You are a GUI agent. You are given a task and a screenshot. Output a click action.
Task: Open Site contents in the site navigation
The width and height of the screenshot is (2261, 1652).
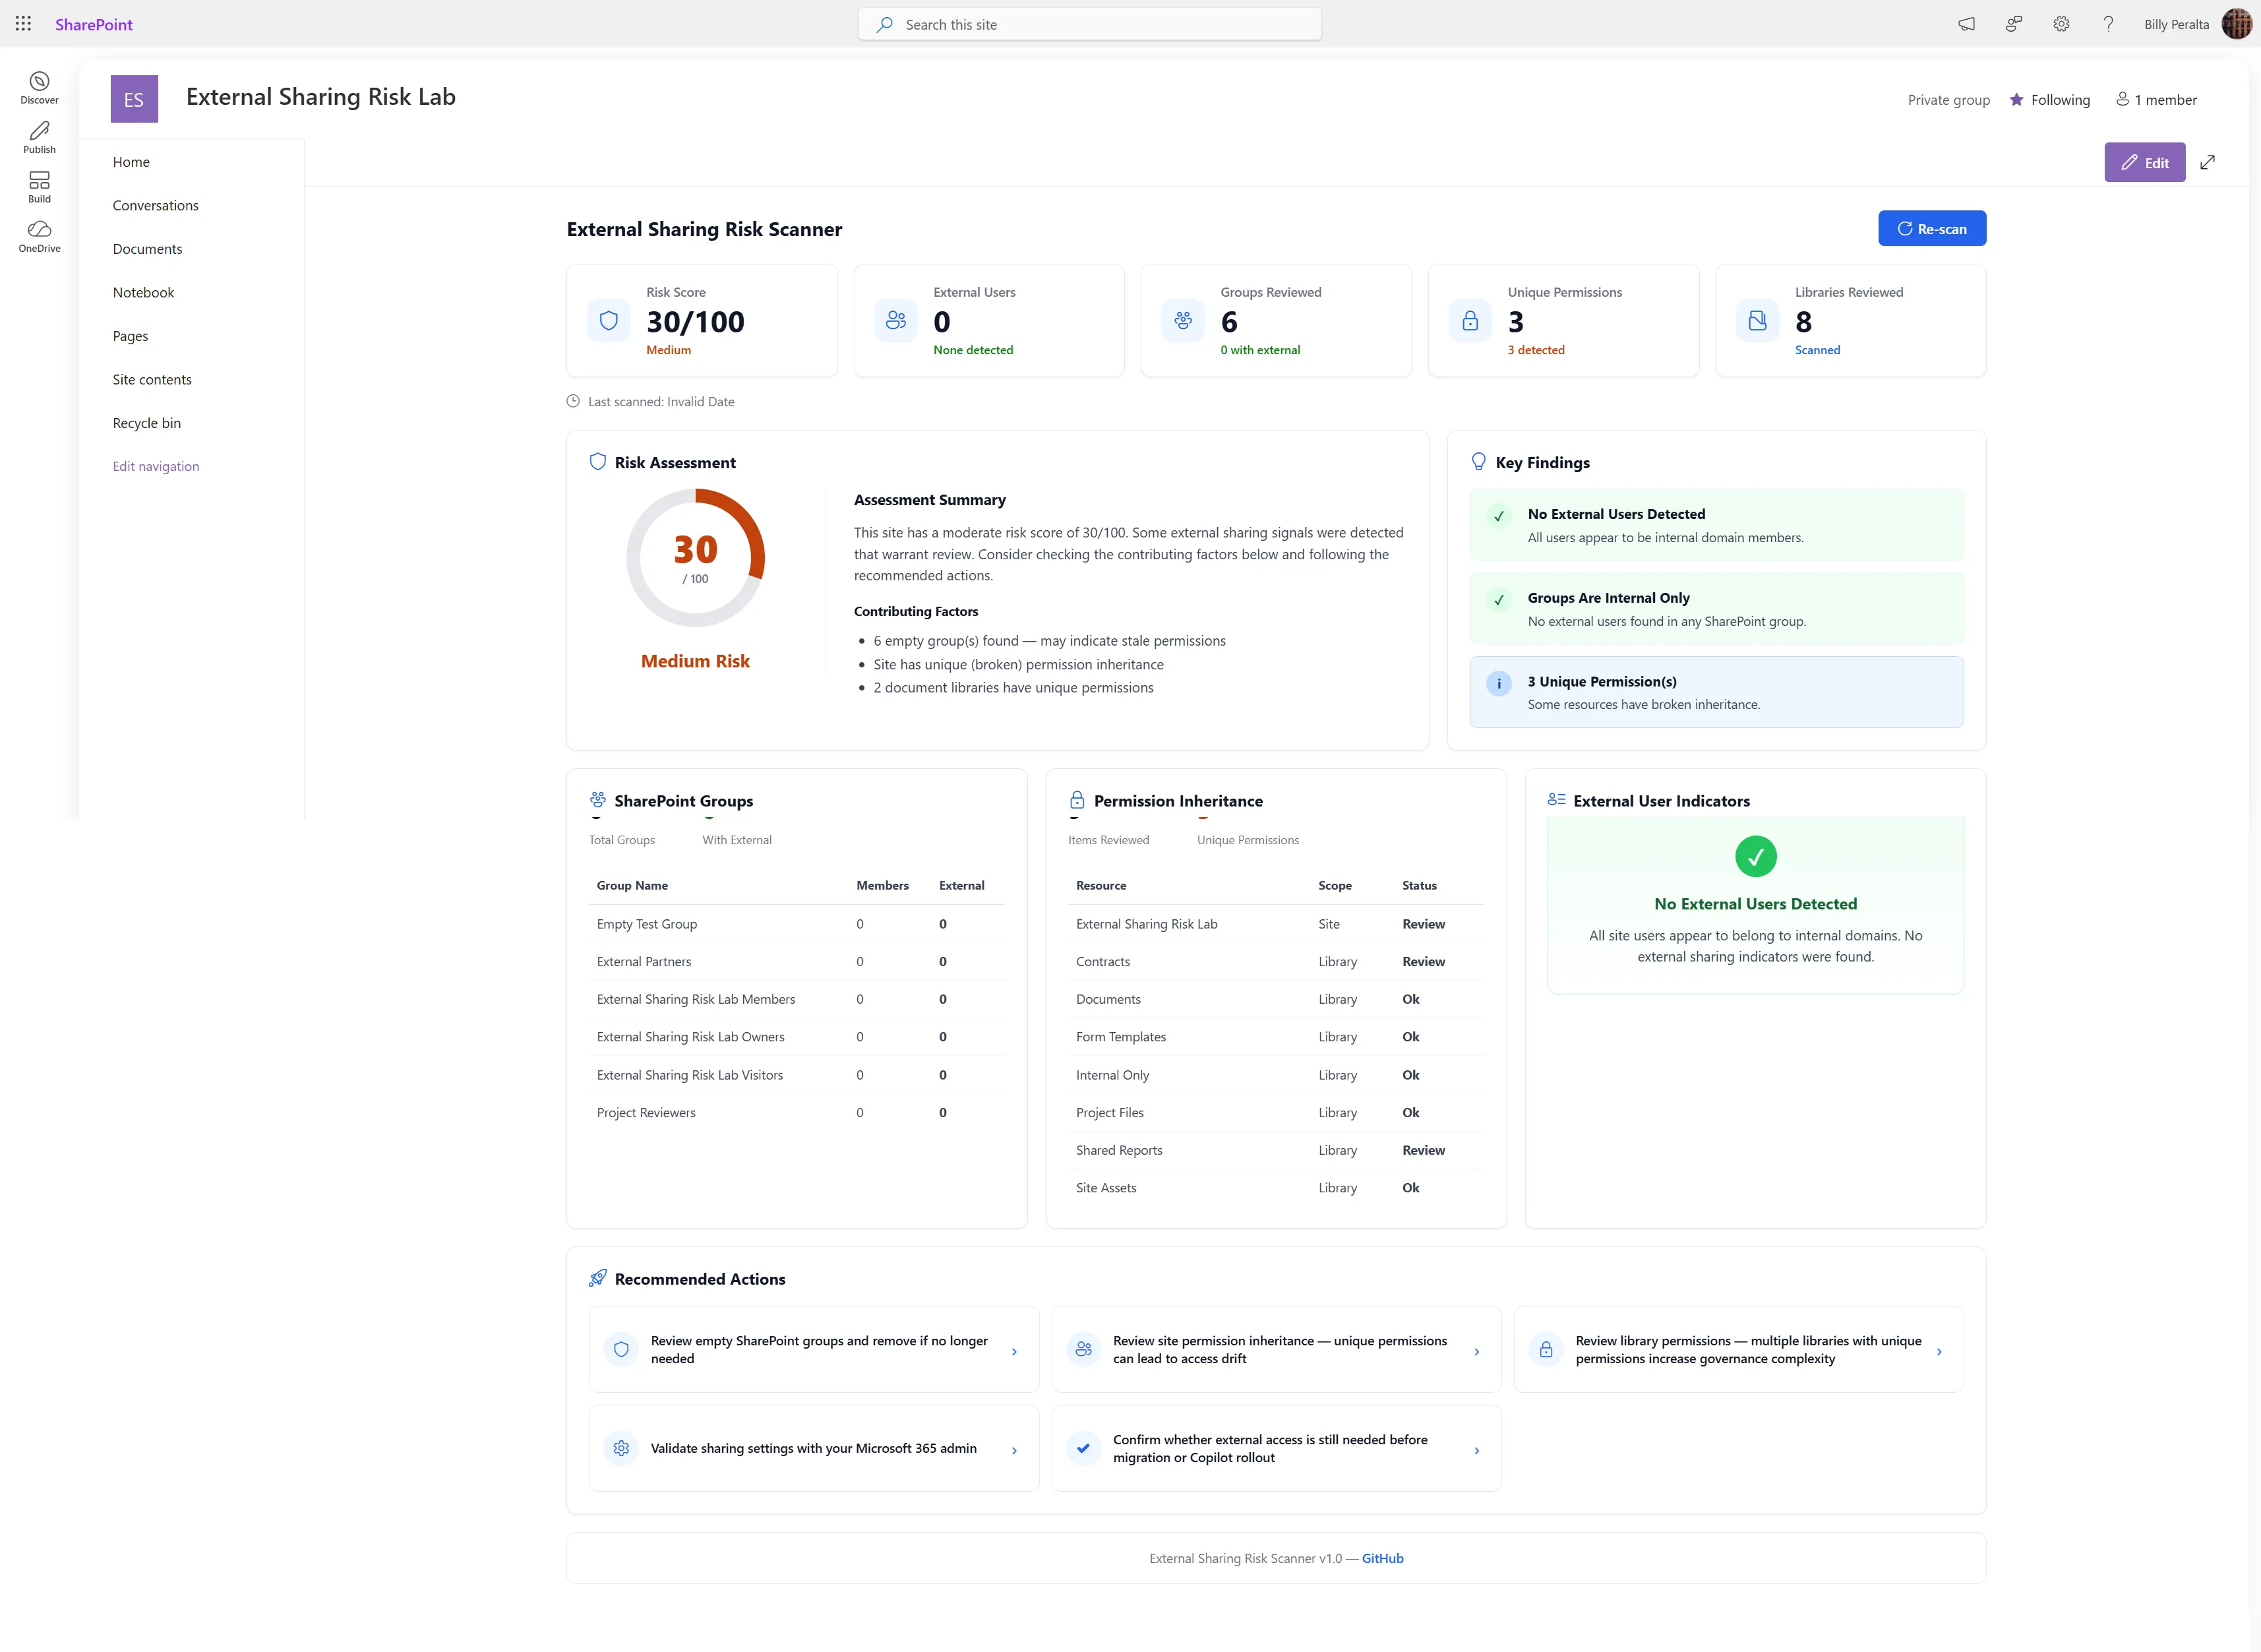click(x=152, y=379)
